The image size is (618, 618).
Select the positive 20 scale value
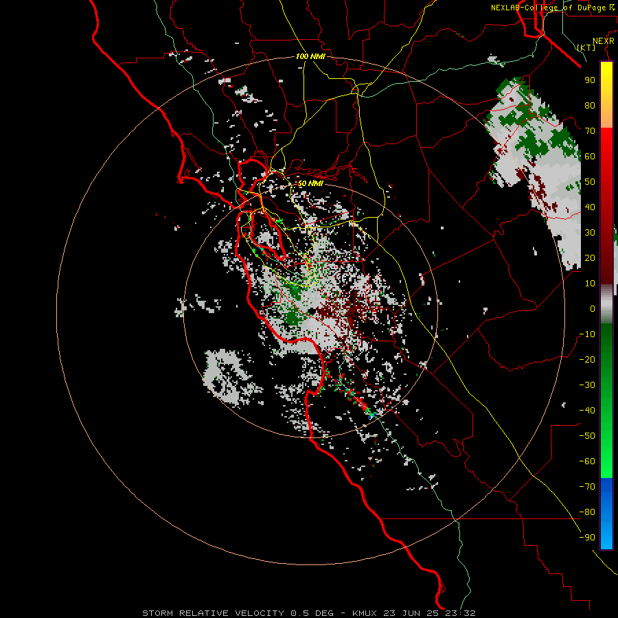pyautogui.click(x=590, y=257)
